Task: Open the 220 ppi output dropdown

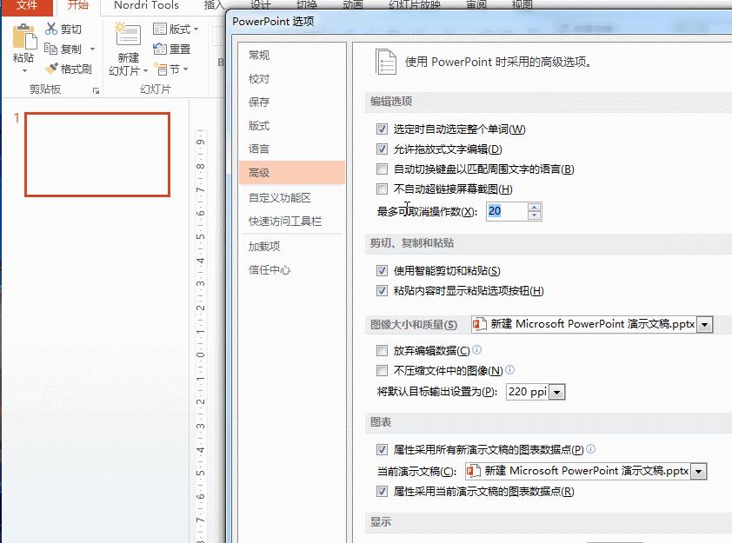Action: click(557, 393)
